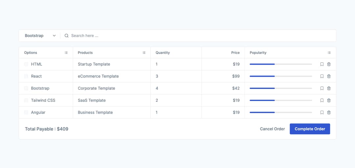
Task: Select the Tailwind CSS checkbox
Action: click(x=26, y=100)
